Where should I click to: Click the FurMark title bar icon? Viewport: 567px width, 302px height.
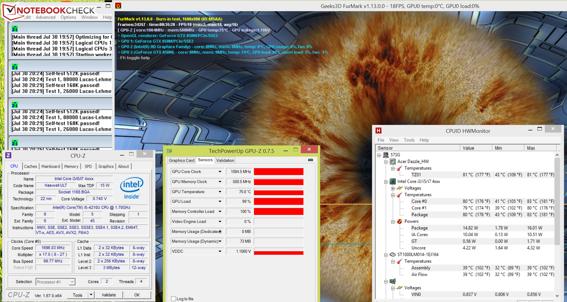coord(118,6)
